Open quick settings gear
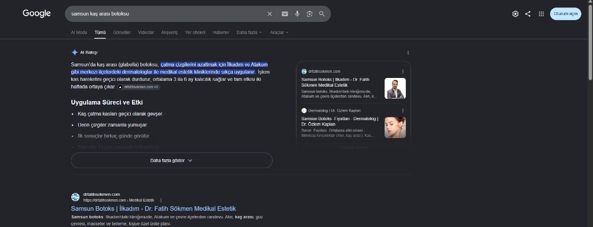This screenshot has width=593, height=227. coord(515,14)
